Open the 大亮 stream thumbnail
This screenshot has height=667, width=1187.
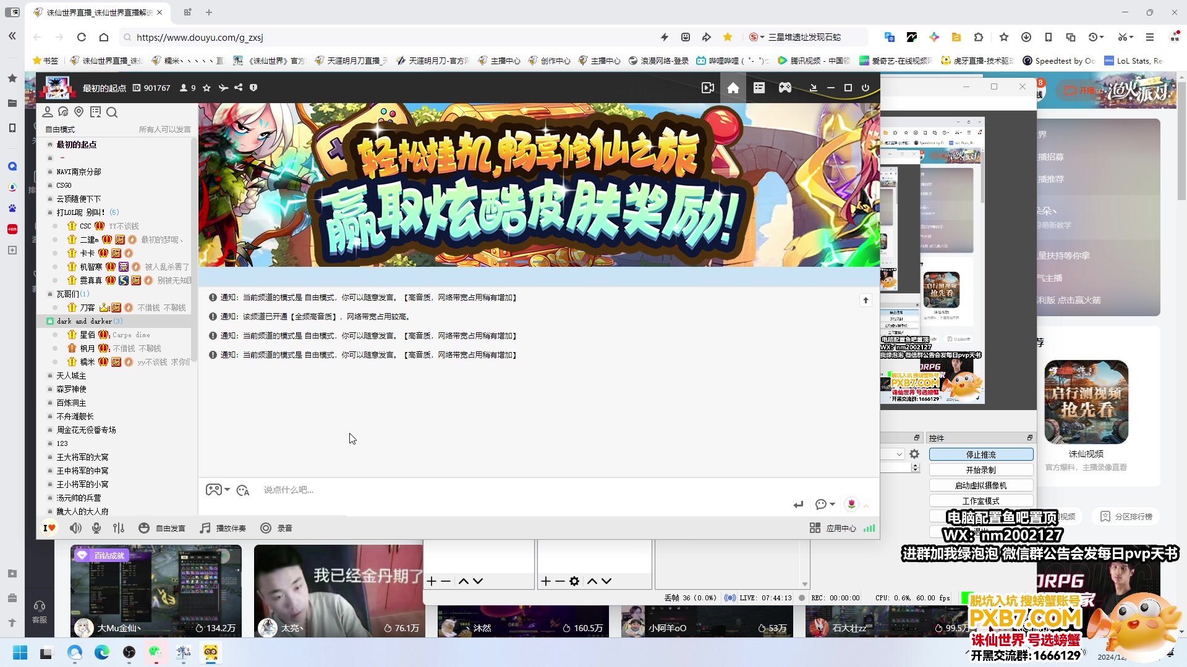pos(338,591)
